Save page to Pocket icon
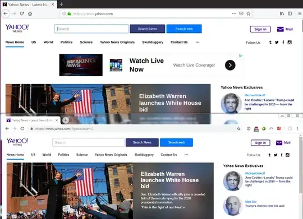303x219 pixels. click(x=241, y=13)
